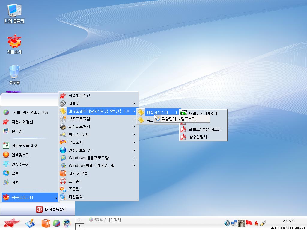Open the 별무리 film-strip icon in taskbar
The image size is (307, 230).
(x=67, y=223)
